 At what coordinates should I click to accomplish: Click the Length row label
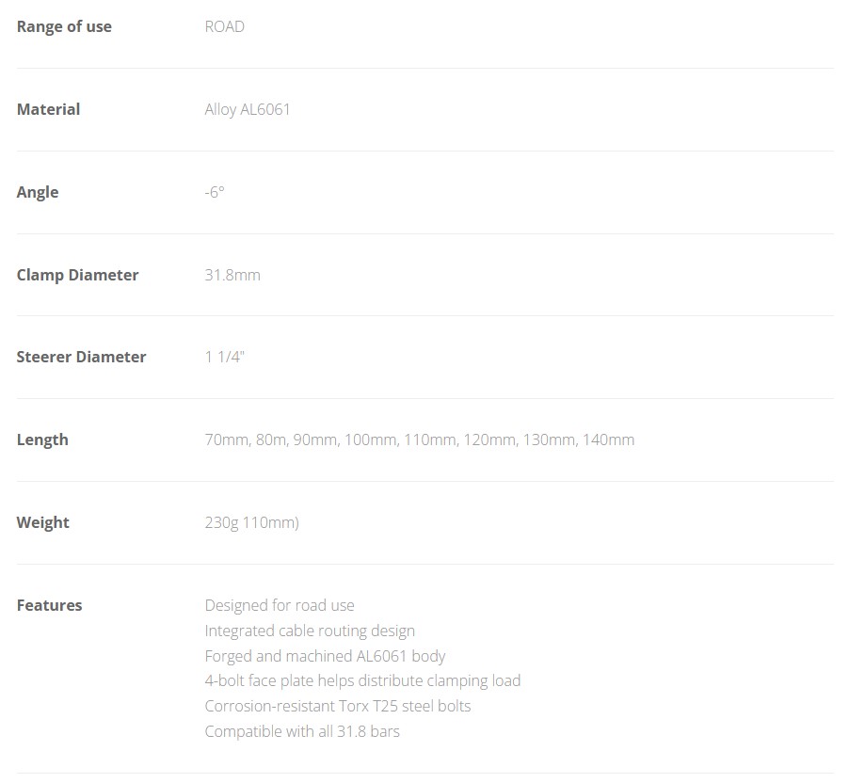[42, 439]
